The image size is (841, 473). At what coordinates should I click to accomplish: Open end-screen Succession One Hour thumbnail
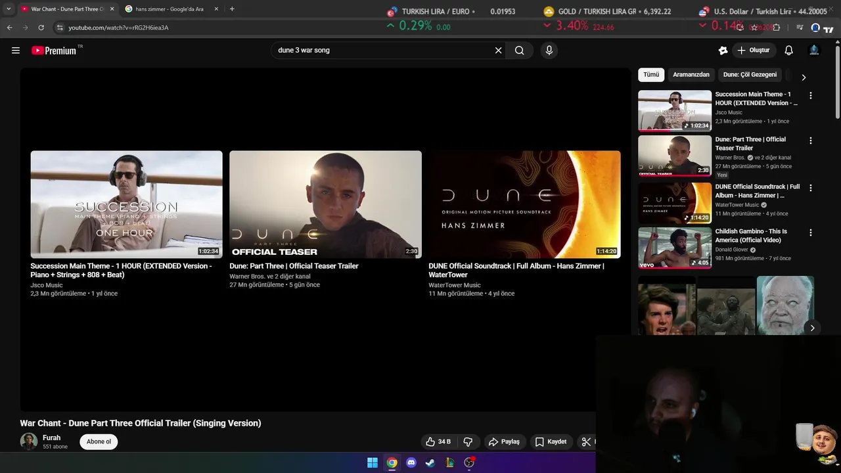coord(126,204)
